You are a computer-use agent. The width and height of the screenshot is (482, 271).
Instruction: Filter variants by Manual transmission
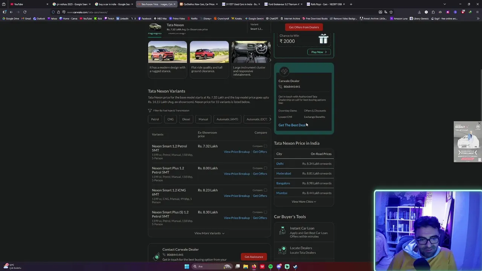(x=203, y=119)
